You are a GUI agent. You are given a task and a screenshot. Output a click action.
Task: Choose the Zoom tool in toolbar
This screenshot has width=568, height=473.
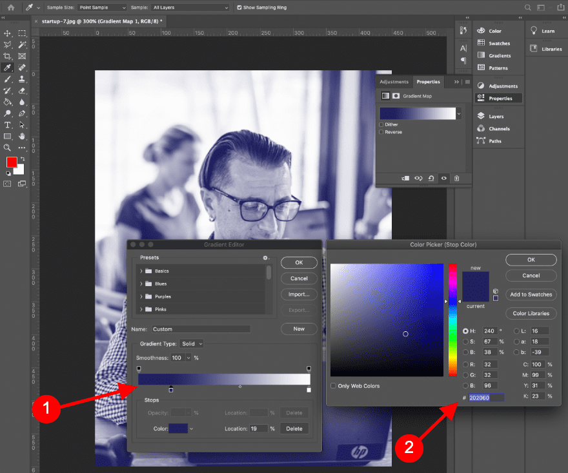coord(8,148)
